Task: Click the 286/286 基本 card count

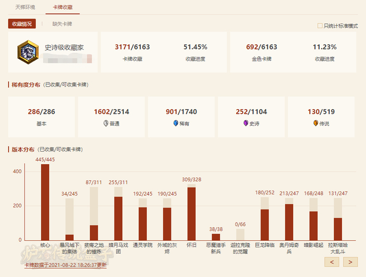Action: [x=42, y=112]
